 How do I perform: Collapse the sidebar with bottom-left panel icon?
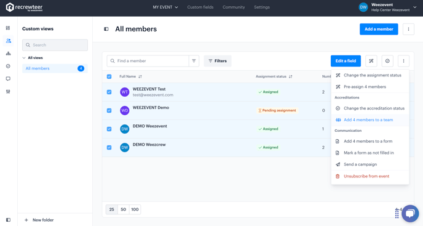click(x=8, y=220)
